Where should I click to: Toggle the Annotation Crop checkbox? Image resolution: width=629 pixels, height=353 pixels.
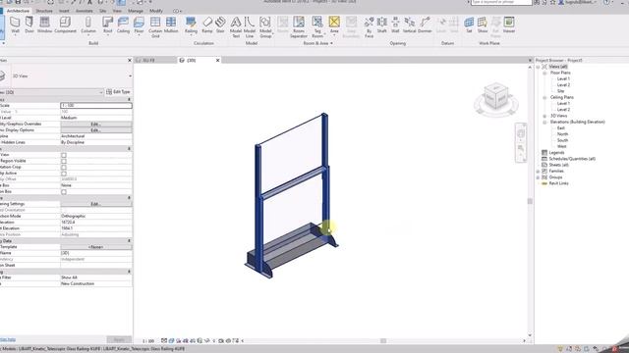[64, 168]
